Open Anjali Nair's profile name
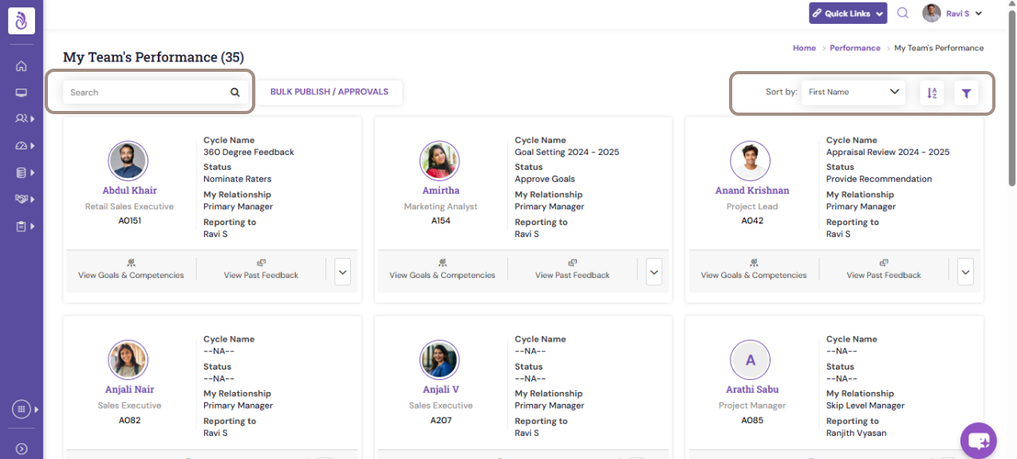Screen dimensions: 1017x459 pyautogui.click(x=129, y=390)
